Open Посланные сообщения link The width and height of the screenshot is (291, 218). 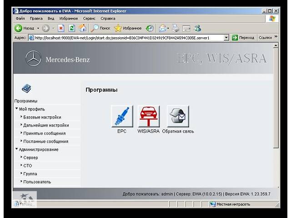click(x=45, y=141)
